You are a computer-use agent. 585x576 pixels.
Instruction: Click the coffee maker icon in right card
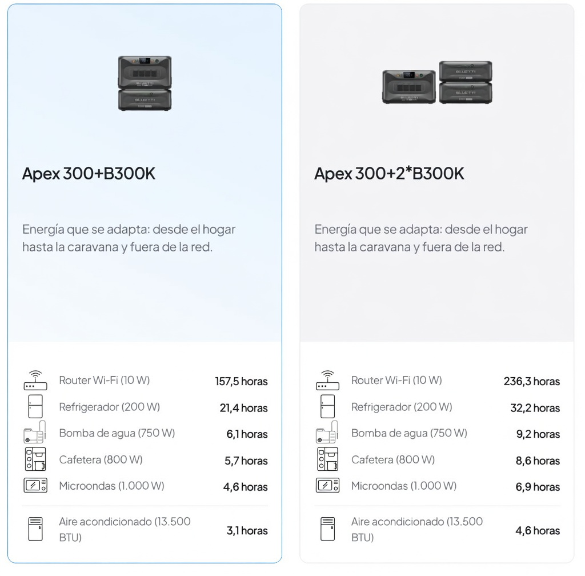tap(327, 459)
